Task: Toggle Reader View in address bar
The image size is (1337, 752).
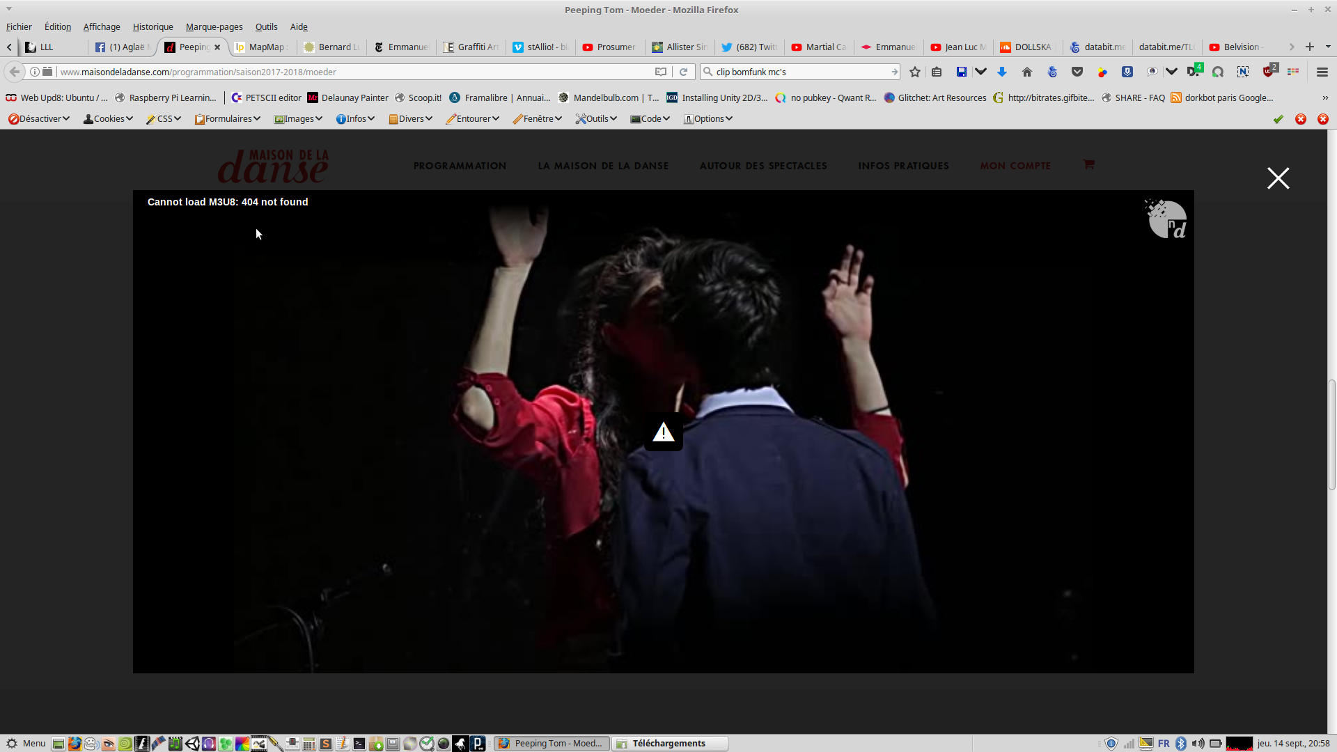Action: 661,72
